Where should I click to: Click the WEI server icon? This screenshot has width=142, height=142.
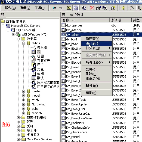[18, 34]
